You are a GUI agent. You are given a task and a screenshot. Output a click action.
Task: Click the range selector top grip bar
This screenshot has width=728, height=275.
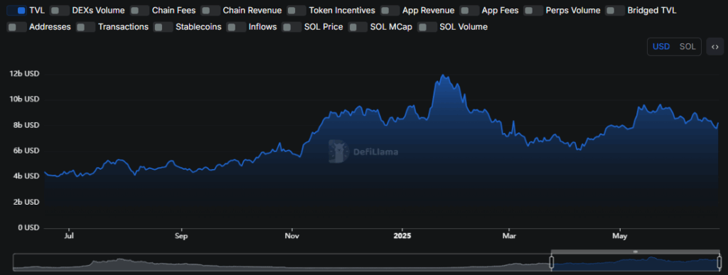click(x=636, y=252)
